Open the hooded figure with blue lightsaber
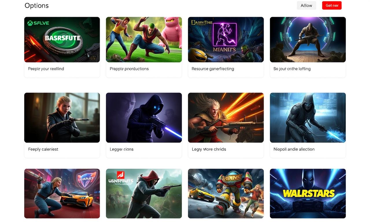 (x=144, y=118)
